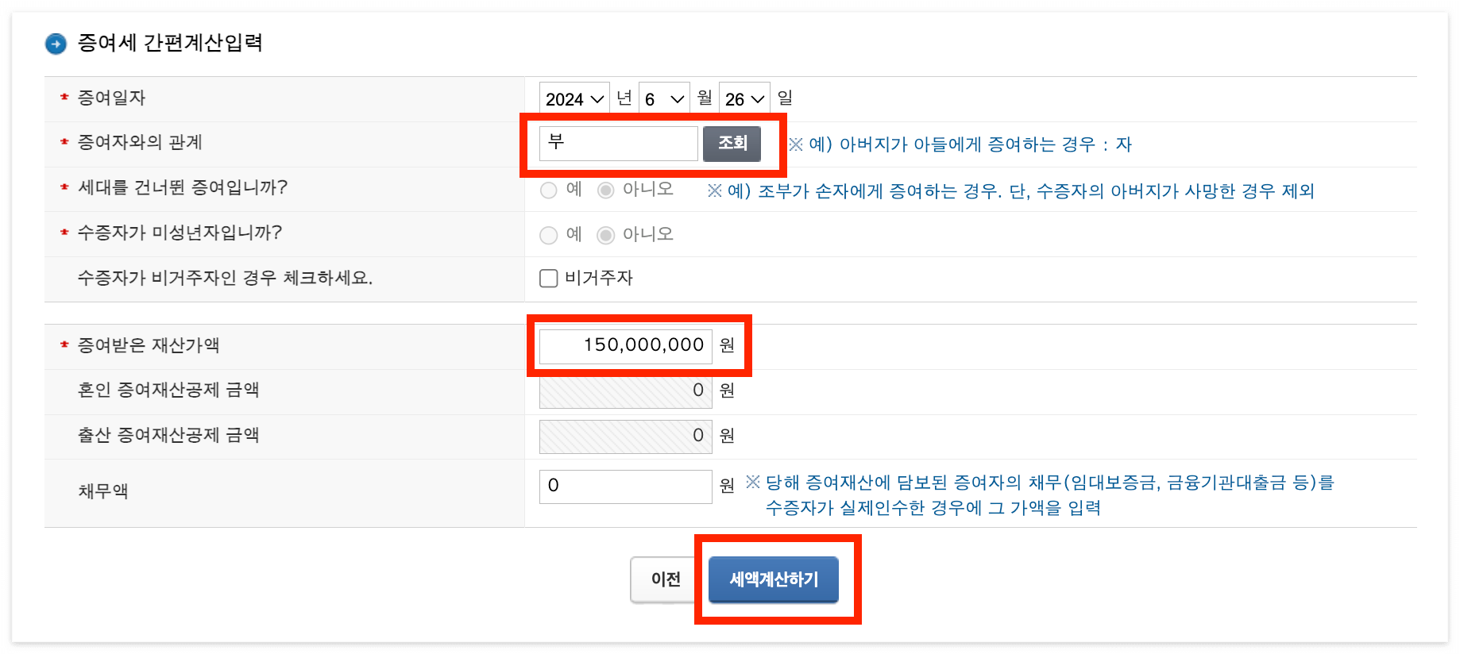Viewport: 1460px width, 654px height.
Task: Click the disabled 혼인 증여재산공제 금액 field
Action: tap(625, 390)
